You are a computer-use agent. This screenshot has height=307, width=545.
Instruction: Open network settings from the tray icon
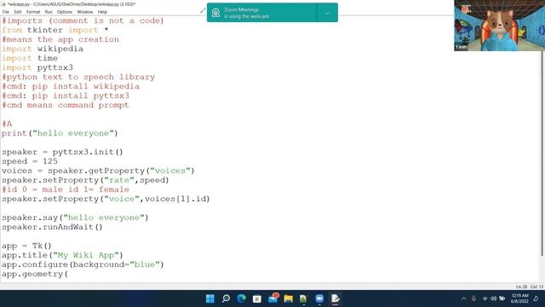click(485, 298)
